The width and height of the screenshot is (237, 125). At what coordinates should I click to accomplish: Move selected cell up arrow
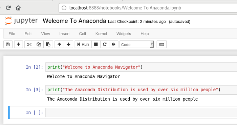(x=59, y=44)
